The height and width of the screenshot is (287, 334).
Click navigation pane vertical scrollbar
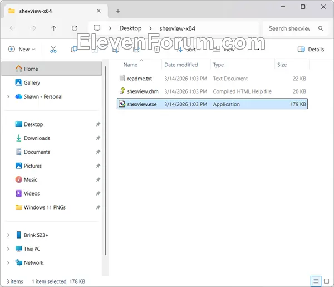click(105, 160)
